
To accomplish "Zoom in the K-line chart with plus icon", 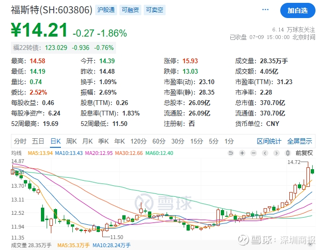I will click(x=242, y=153).
